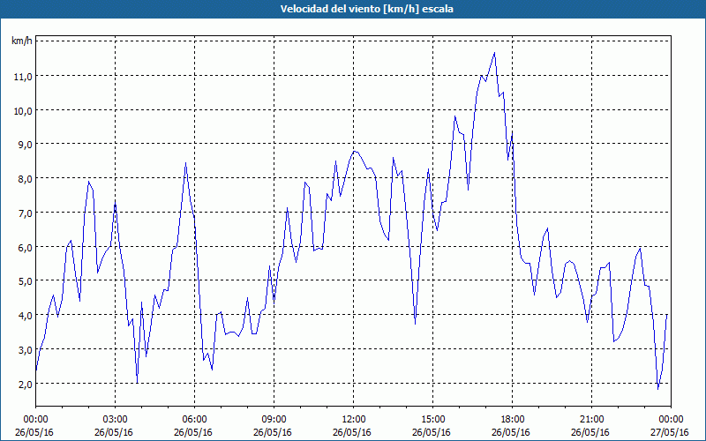706x441 pixels.
Task: Select the 26/05/16 date under 12:00
Action: (x=352, y=432)
